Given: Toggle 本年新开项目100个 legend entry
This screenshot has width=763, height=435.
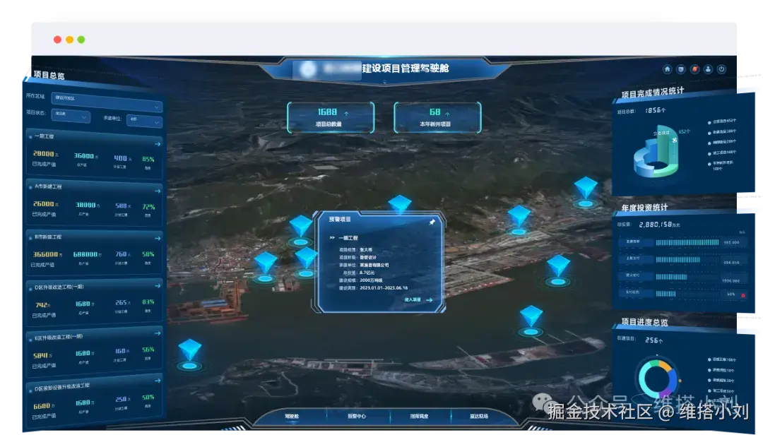Looking at the screenshot, I should (721, 165).
